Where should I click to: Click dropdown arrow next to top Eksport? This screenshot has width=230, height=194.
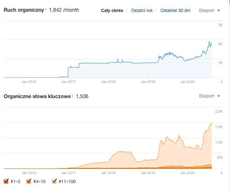[219, 11]
